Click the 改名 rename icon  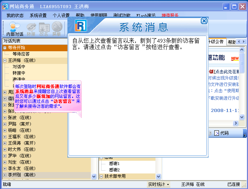pyautogui.click(x=44, y=29)
